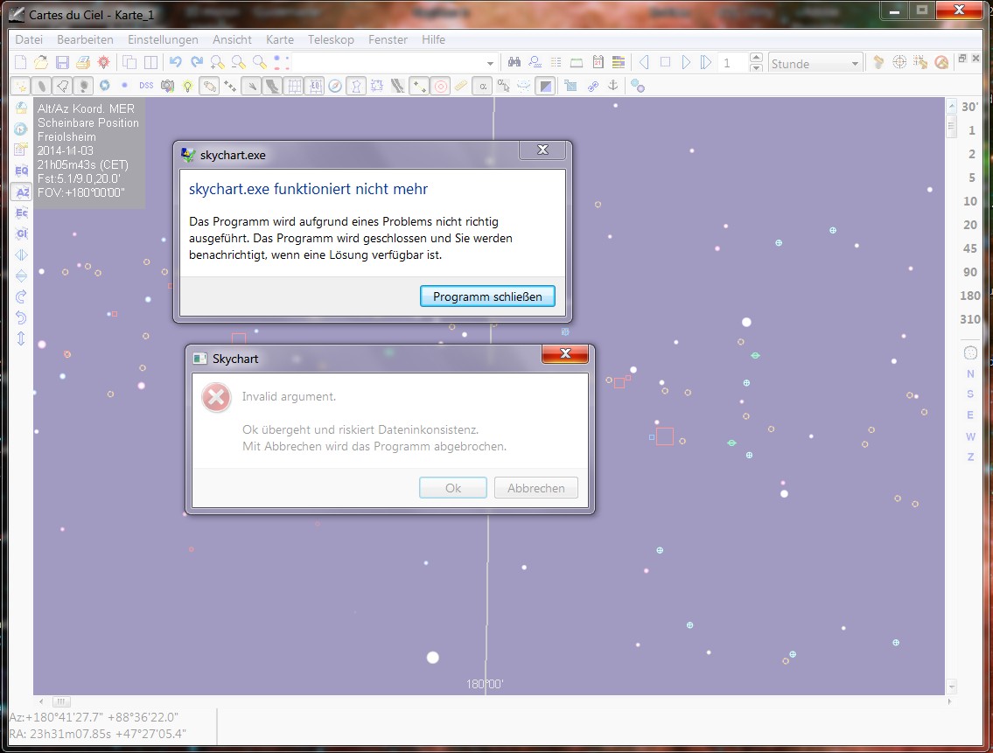The width and height of the screenshot is (993, 753).
Task: Set field of view to 90 degrees
Action: tap(969, 272)
